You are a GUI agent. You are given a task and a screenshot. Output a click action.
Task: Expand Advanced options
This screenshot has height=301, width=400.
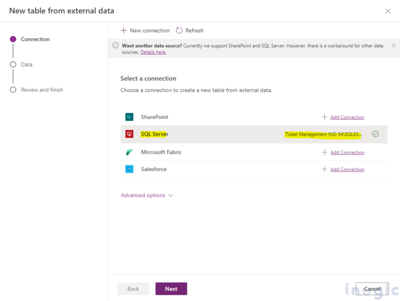click(147, 195)
